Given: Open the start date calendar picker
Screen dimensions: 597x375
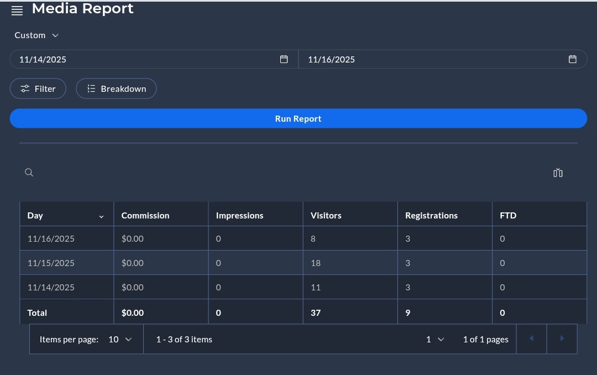Looking at the screenshot, I should click(284, 59).
